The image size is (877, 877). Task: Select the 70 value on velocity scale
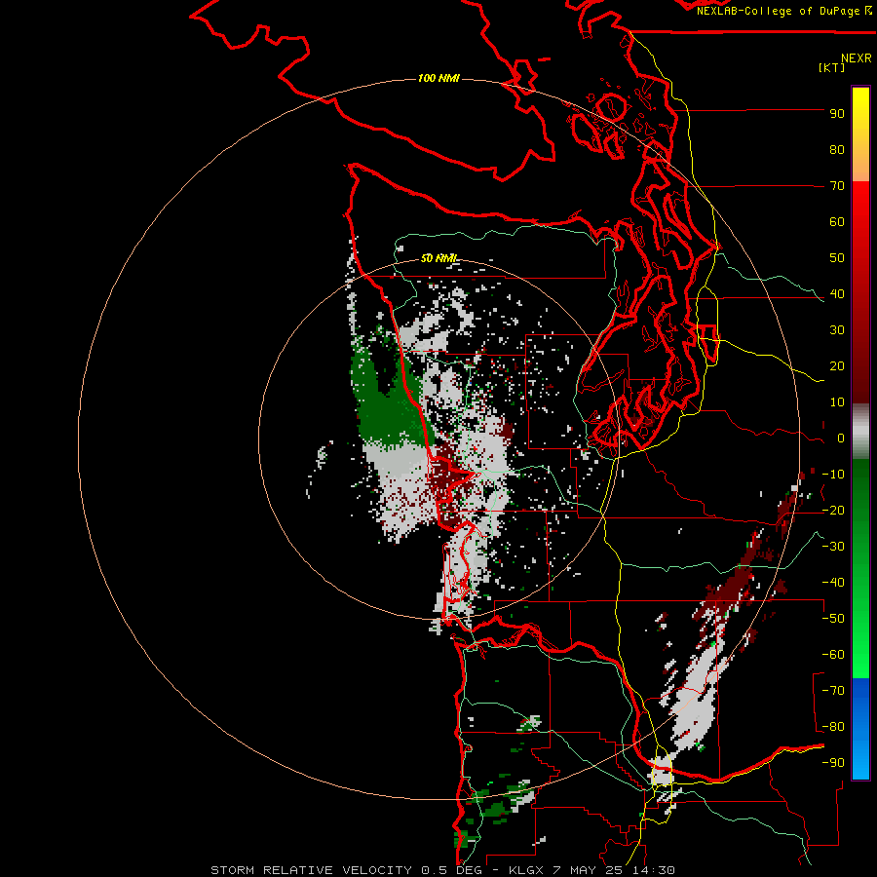click(x=837, y=186)
